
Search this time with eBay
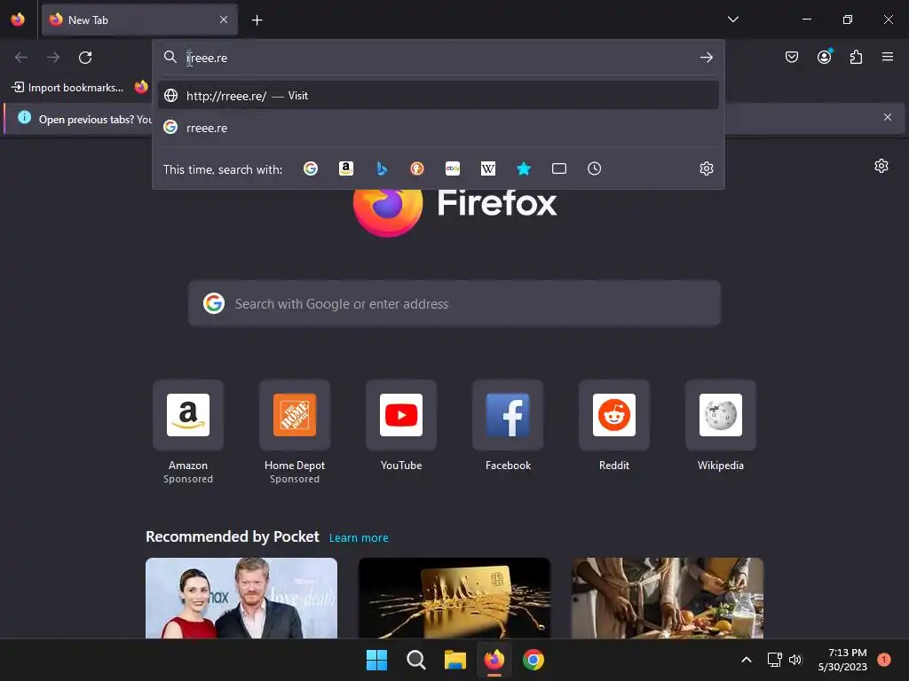click(453, 168)
